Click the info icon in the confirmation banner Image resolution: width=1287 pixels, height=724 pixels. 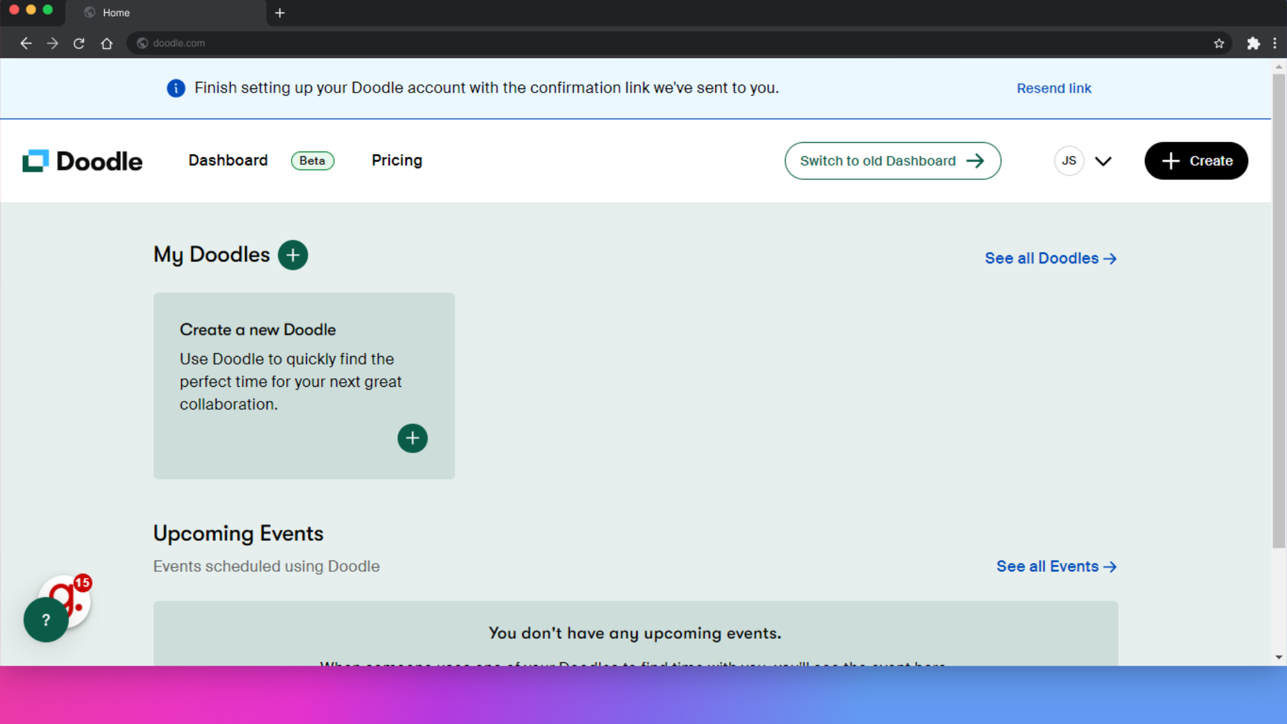(176, 88)
